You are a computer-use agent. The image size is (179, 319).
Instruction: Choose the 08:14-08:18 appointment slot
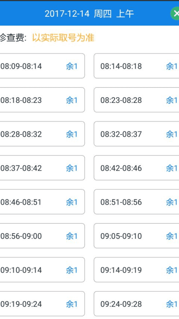click(x=136, y=66)
